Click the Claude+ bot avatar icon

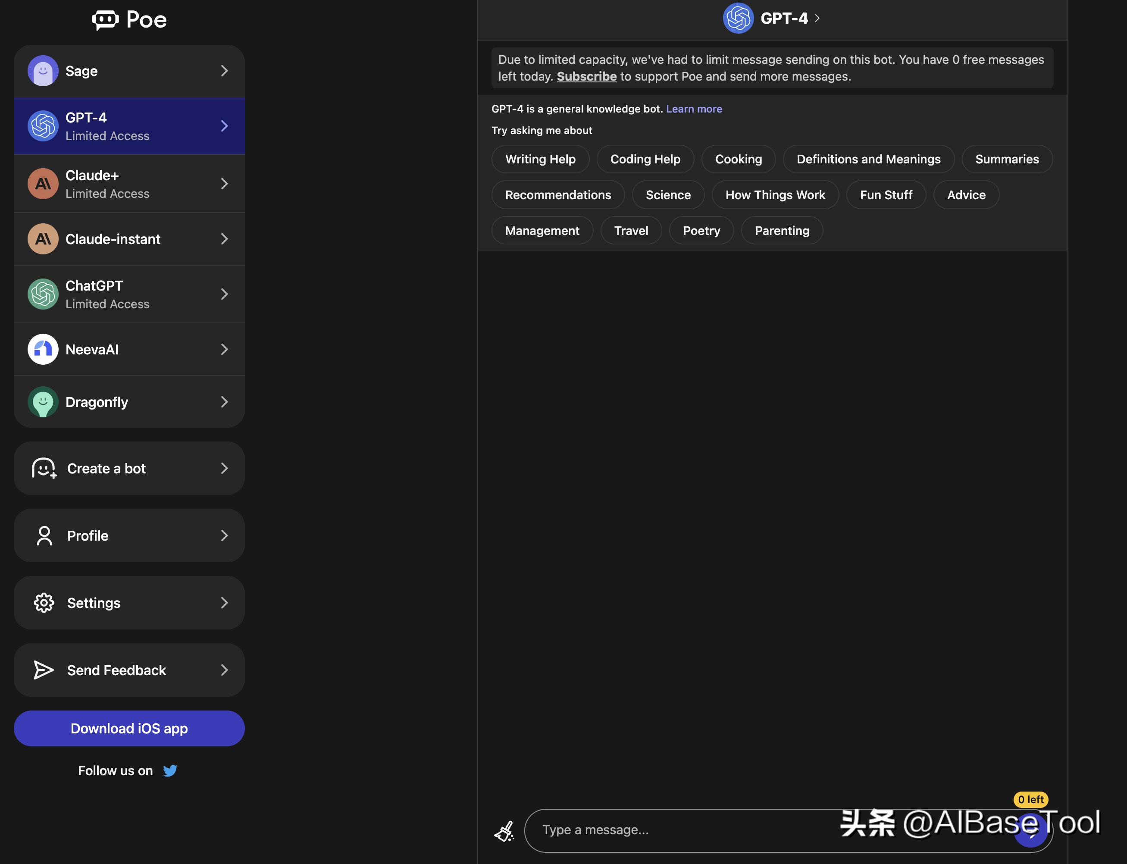pos(43,184)
